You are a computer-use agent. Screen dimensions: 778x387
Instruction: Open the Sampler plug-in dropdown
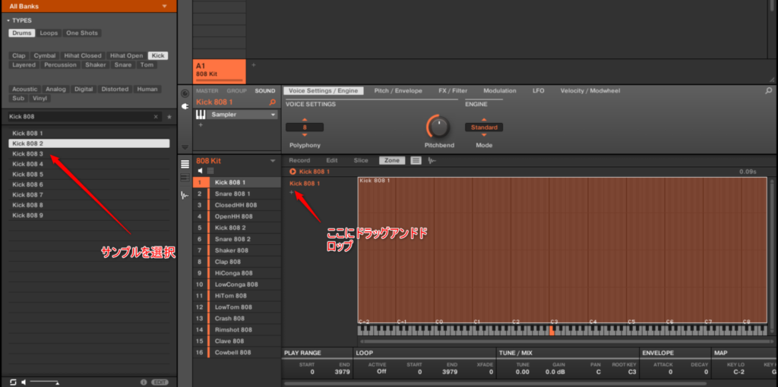click(274, 115)
